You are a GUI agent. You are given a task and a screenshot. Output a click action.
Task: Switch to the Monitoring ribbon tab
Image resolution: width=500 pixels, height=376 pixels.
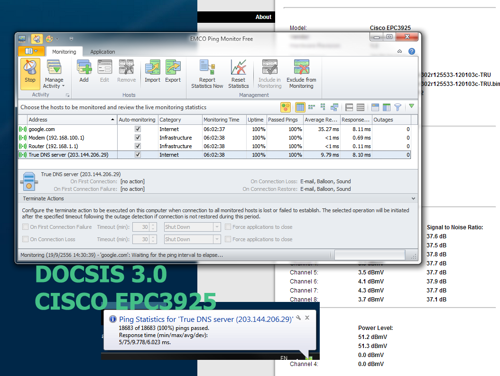pyautogui.click(x=64, y=52)
